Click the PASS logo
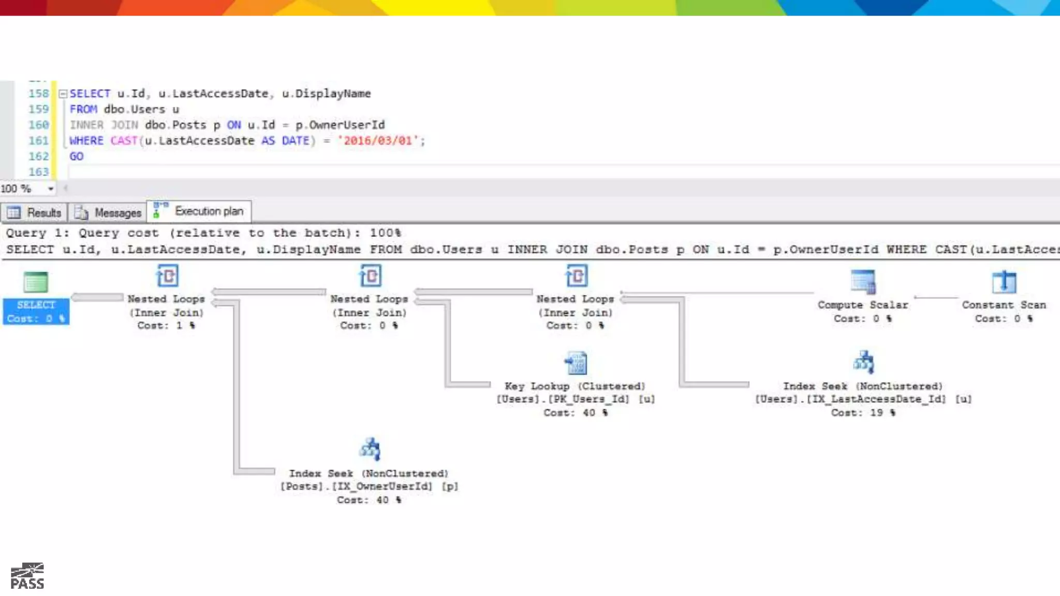1060x596 pixels. (27, 576)
